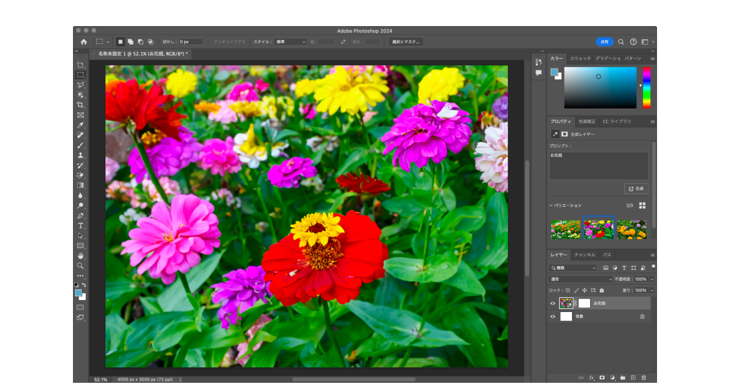This screenshot has width=730, height=383.
Task: Click the rainbow hue slider strip
Action: pyautogui.click(x=647, y=87)
